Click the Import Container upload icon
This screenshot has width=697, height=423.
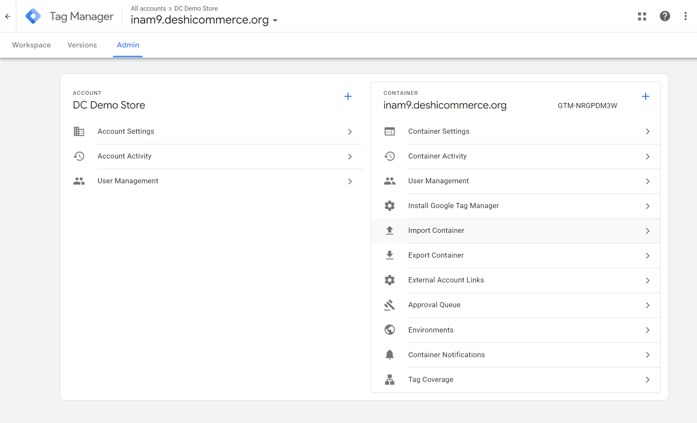(x=390, y=231)
